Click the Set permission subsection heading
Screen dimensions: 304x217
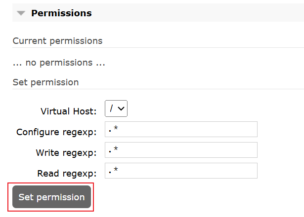click(46, 82)
